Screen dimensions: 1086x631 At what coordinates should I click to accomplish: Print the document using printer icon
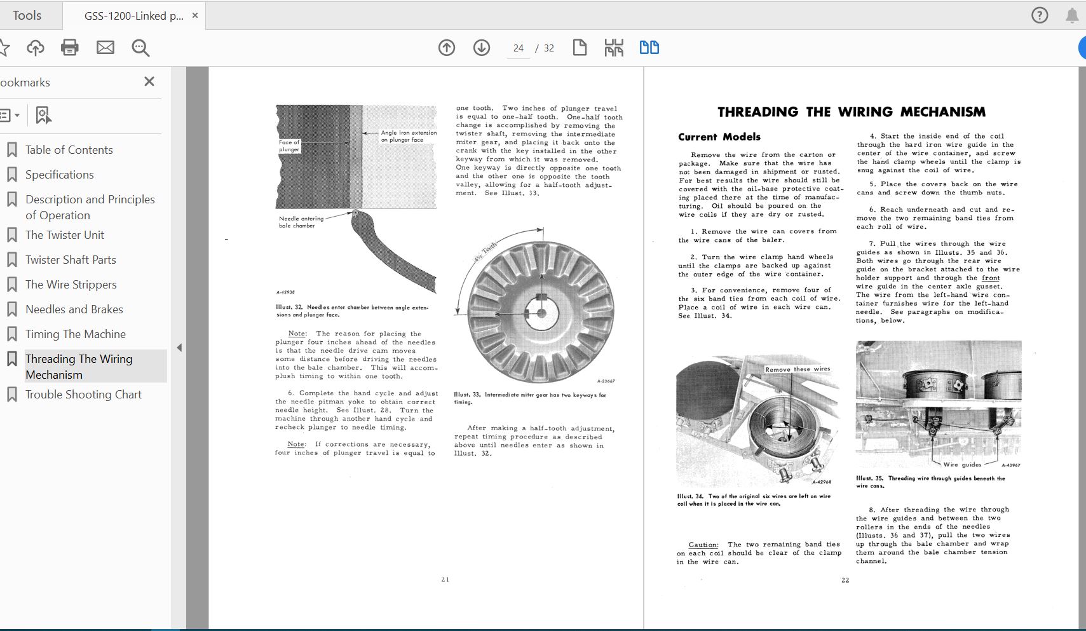70,48
